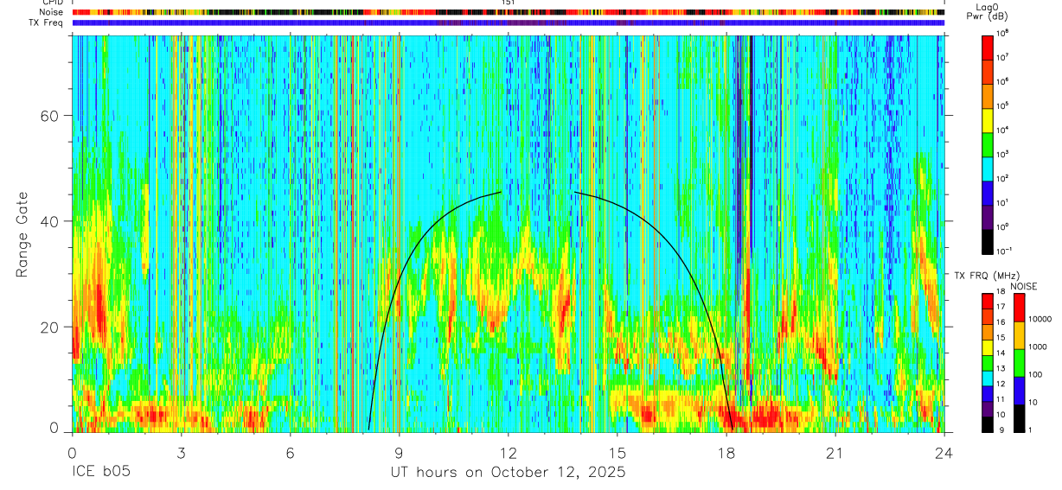
Task: Select the cyan 12–13 MHz TX FRQ swatch
Action: click(987, 379)
